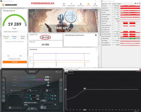Open the Afterburner OC Scanner icon
Image resolution: width=141 pixels, height=112 pixels.
click(x=4, y=92)
